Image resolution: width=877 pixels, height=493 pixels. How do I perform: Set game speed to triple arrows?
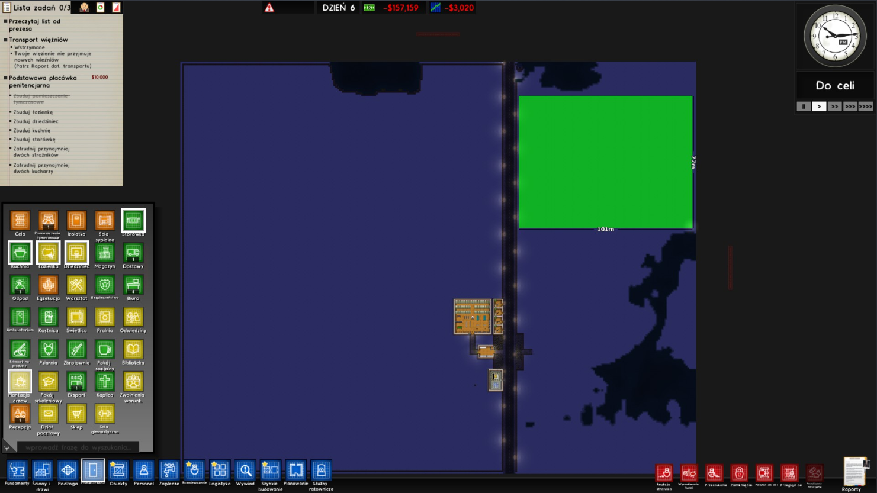point(850,107)
